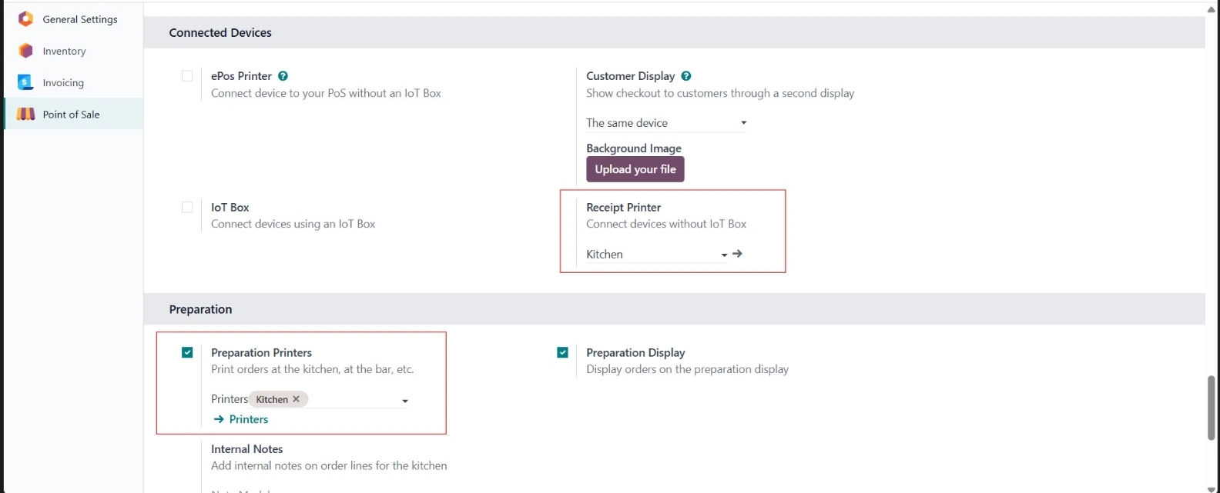Click the Upload your file button
This screenshot has width=1220, height=493.
(635, 169)
